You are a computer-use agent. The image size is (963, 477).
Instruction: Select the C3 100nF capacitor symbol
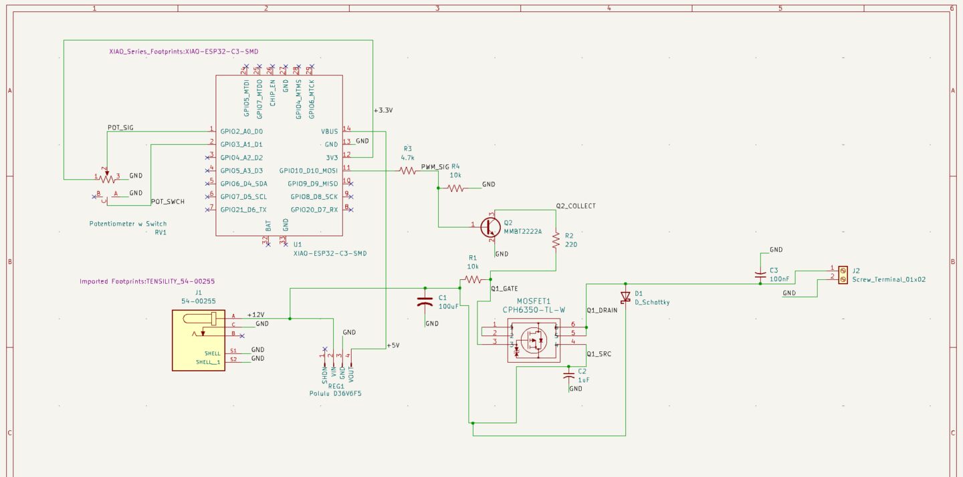tap(760, 274)
